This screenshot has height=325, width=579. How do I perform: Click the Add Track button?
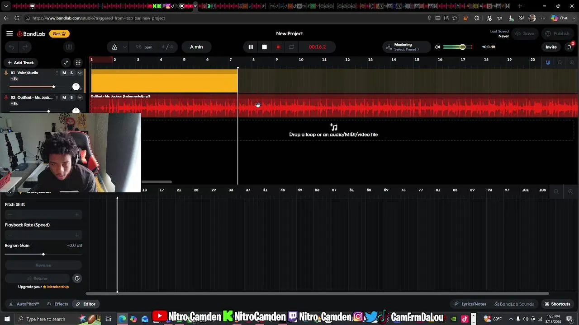(x=20, y=63)
